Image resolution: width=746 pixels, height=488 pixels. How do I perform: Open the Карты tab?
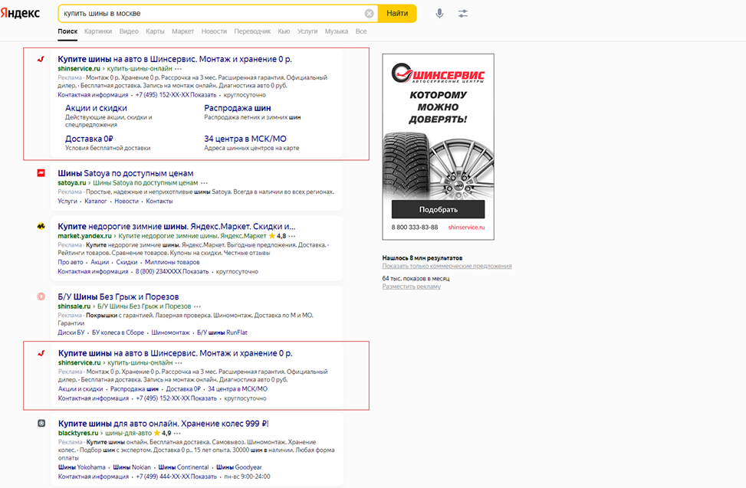(155, 31)
